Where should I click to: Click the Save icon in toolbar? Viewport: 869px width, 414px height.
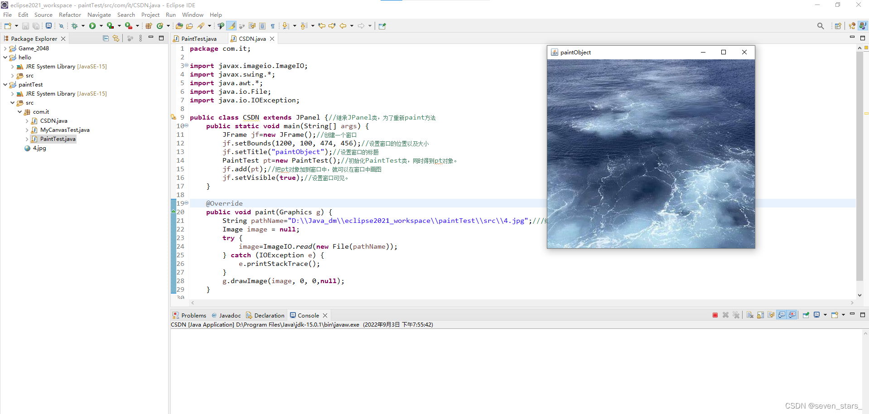25,26
